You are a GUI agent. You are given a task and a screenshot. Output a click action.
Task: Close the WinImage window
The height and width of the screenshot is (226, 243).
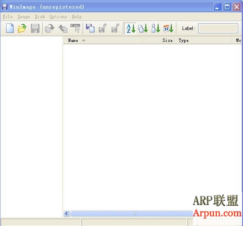tap(237, 7)
